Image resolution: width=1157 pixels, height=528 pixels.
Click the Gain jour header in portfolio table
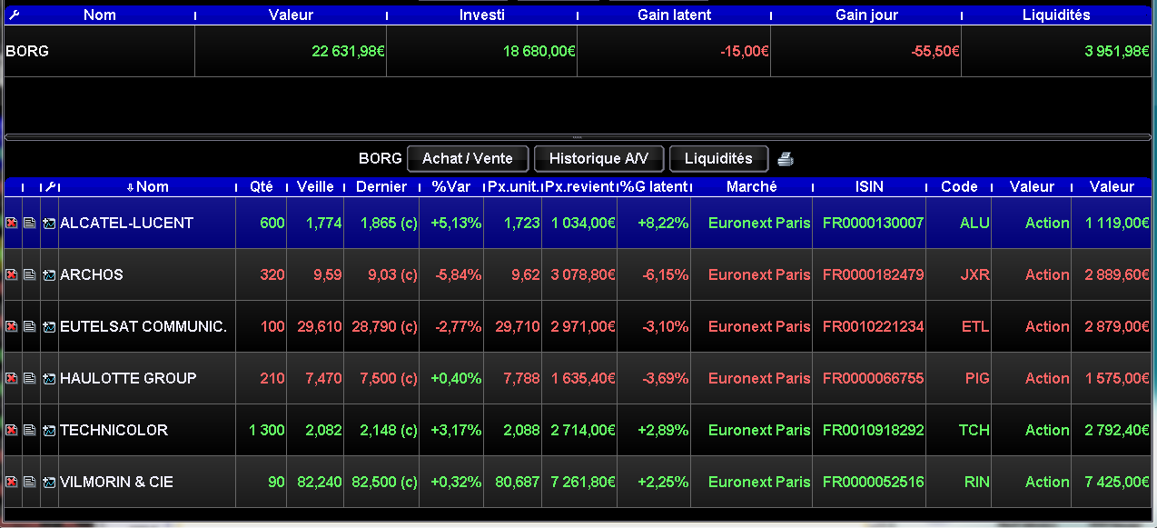coord(866,15)
